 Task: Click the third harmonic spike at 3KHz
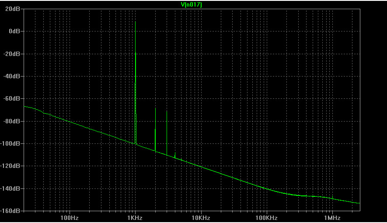pyautogui.click(x=167, y=133)
